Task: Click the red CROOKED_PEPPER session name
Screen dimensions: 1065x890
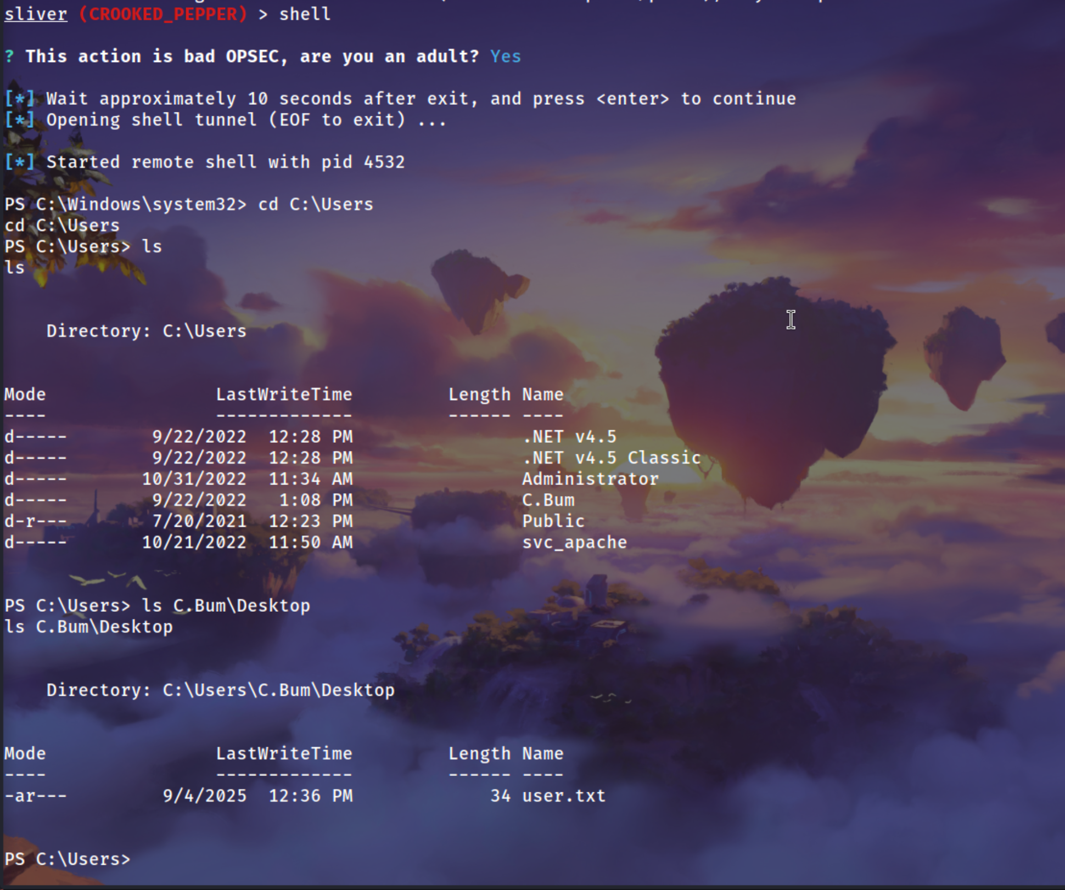Action: (163, 14)
